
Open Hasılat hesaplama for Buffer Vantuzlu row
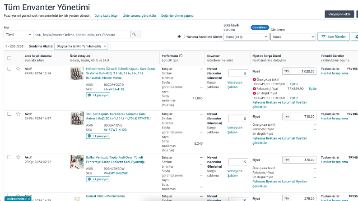[334, 162]
